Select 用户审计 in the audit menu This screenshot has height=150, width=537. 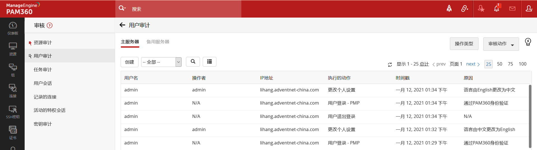click(x=43, y=56)
